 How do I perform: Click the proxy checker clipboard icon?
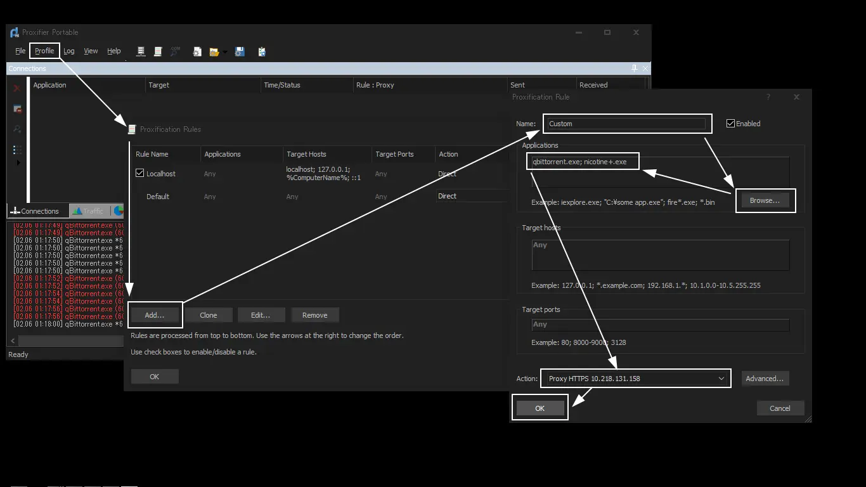coord(262,51)
